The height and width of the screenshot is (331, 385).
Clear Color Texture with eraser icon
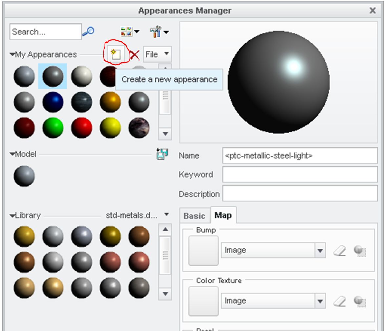(x=340, y=301)
